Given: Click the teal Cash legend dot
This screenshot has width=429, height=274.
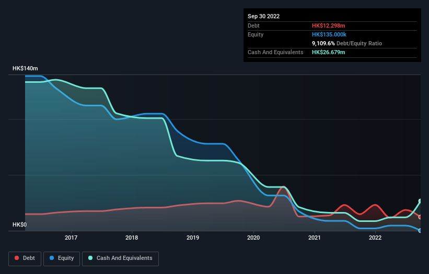Looking at the screenshot, I should [90, 258].
